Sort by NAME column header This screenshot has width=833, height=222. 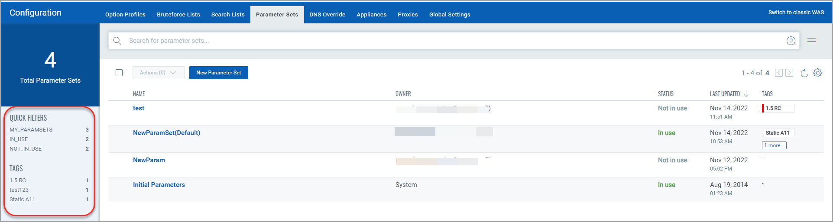pyautogui.click(x=139, y=94)
